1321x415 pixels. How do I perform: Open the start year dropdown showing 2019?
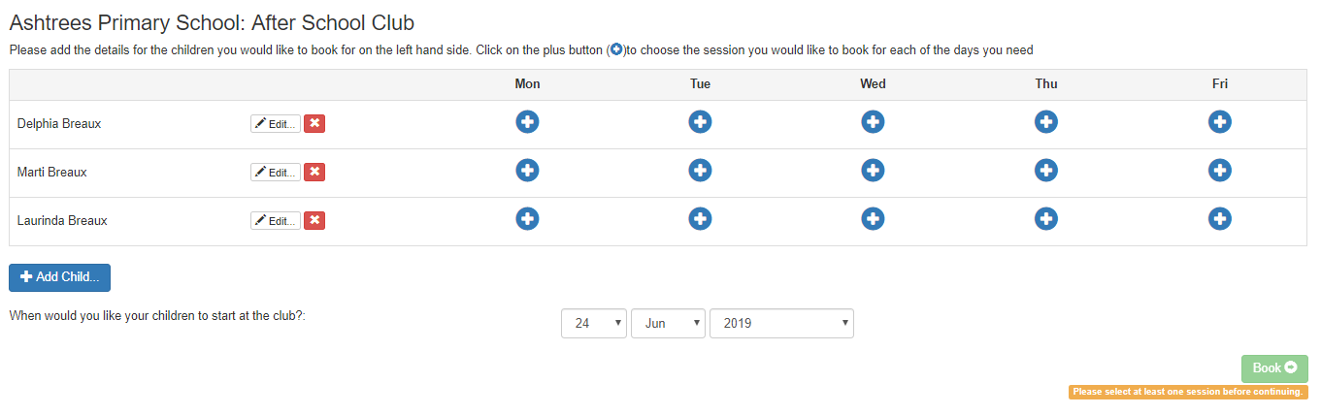tap(781, 324)
